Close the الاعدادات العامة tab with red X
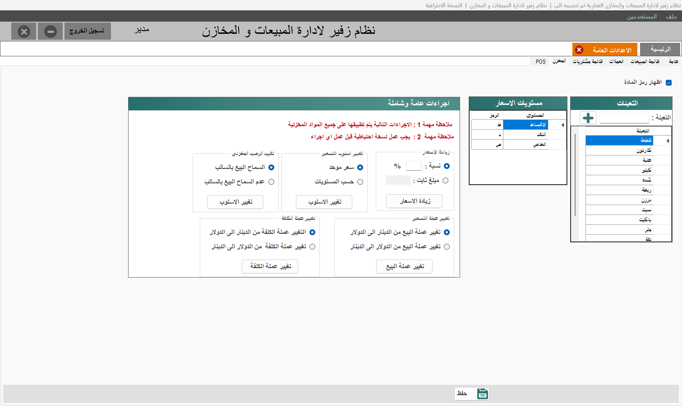Screen dimensions: 682x406 (579, 50)
